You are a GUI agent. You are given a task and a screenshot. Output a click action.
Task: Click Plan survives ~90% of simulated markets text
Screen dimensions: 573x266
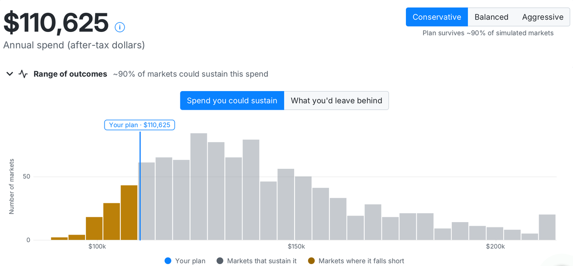pos(488,33)
